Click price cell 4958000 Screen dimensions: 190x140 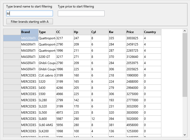coord(135,125)
